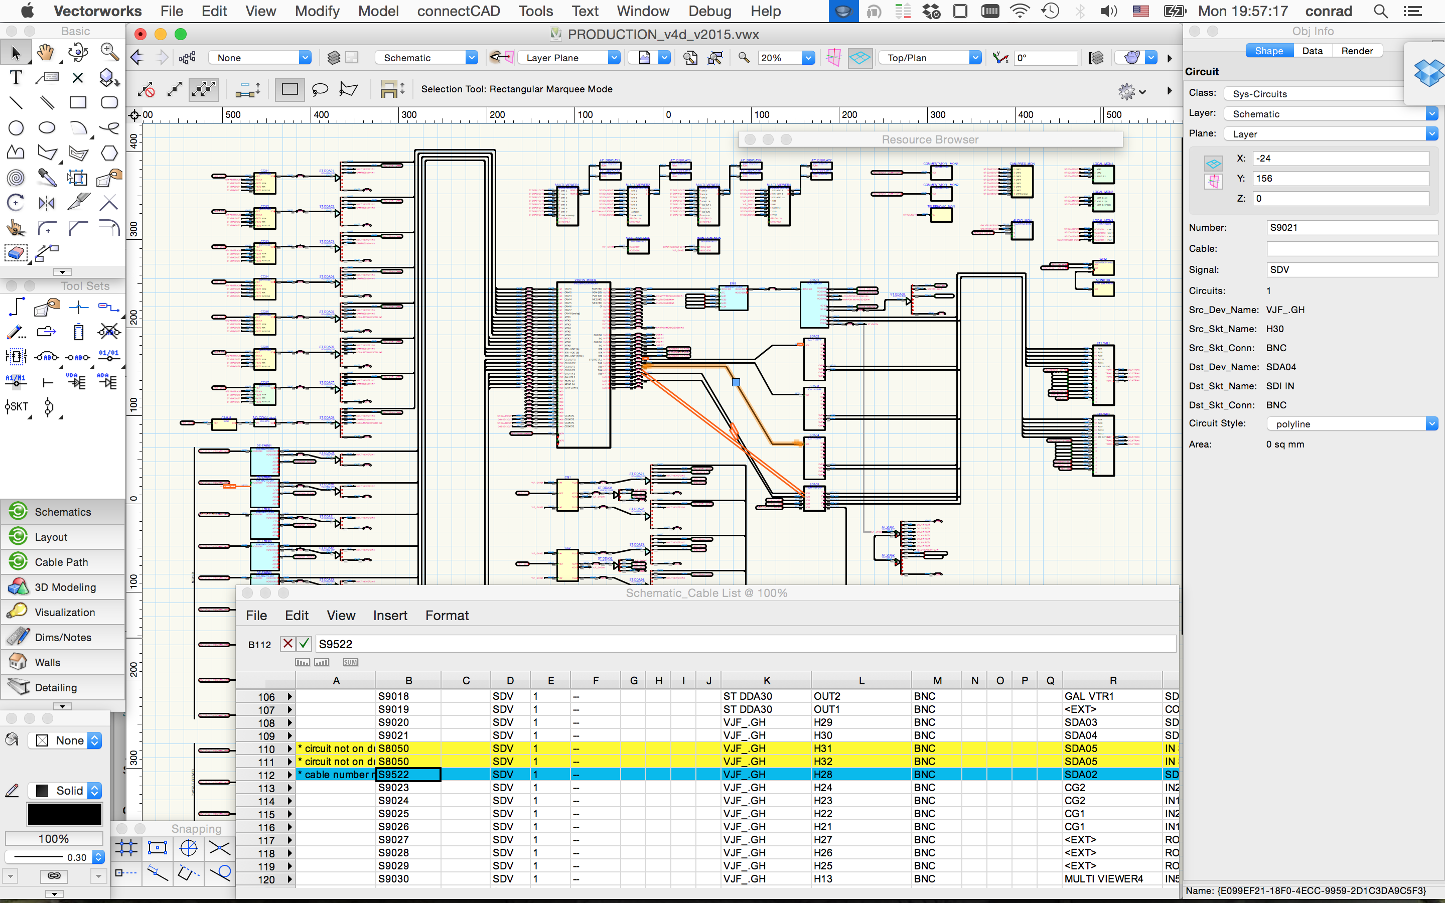Pick the Mirror tool
The height and width of the screenshot is (903, 1445).
47,203
